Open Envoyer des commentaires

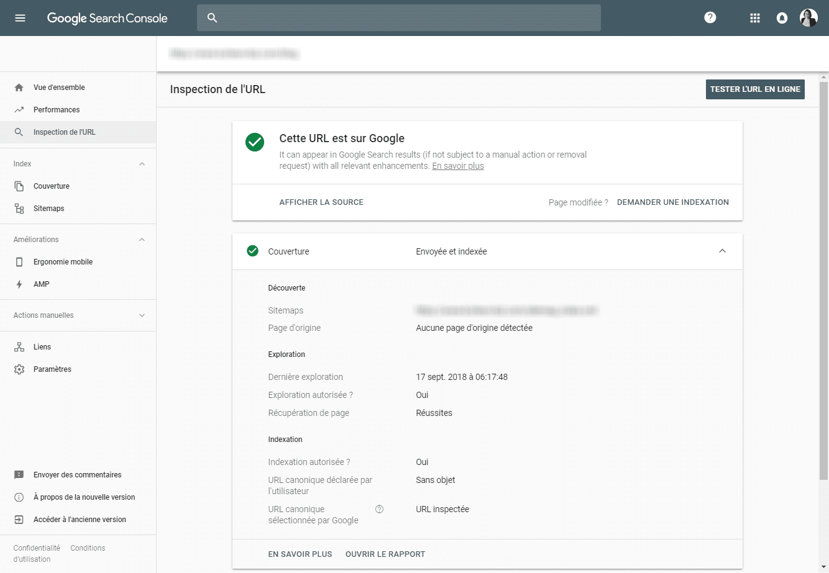coord(78,475)
